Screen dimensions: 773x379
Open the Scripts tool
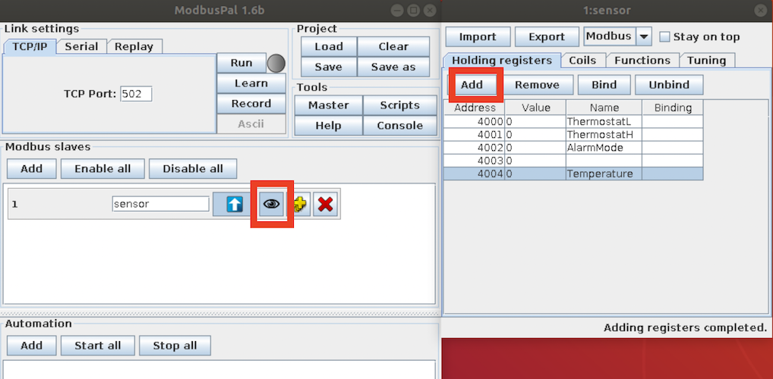click(400, 105)
